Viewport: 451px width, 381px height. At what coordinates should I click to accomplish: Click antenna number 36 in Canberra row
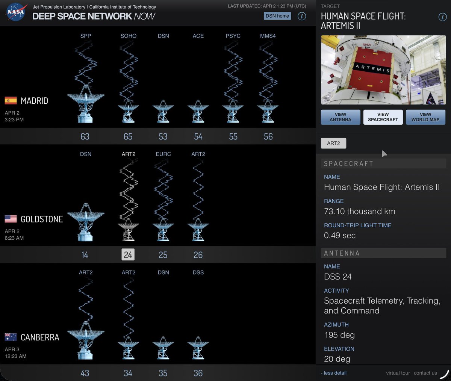point(198,373)
